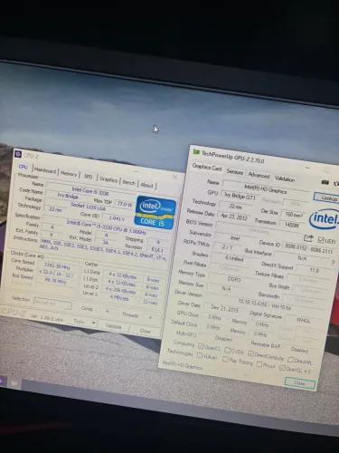Click the Close button in GPU-Z
The width and height of the screenshot is (339, 453).
coord(299,383)
